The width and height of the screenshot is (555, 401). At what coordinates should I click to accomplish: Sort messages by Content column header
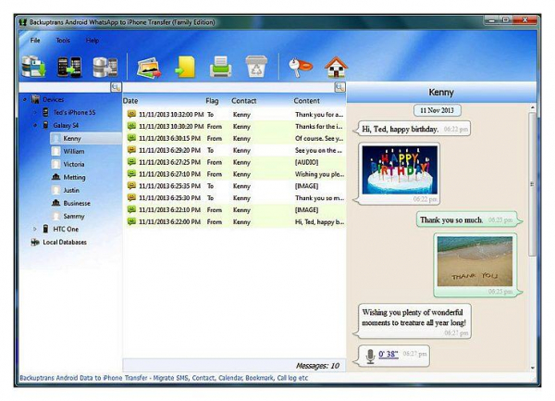(x=306, y=101)
